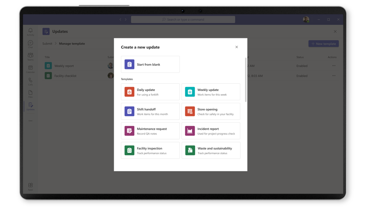Click the Updates app logo in the header
Viewport: 368px width, 209px height.
pyautogui.click(x=46, y=31)
